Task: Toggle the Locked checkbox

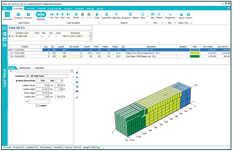Action: [37, 106]
